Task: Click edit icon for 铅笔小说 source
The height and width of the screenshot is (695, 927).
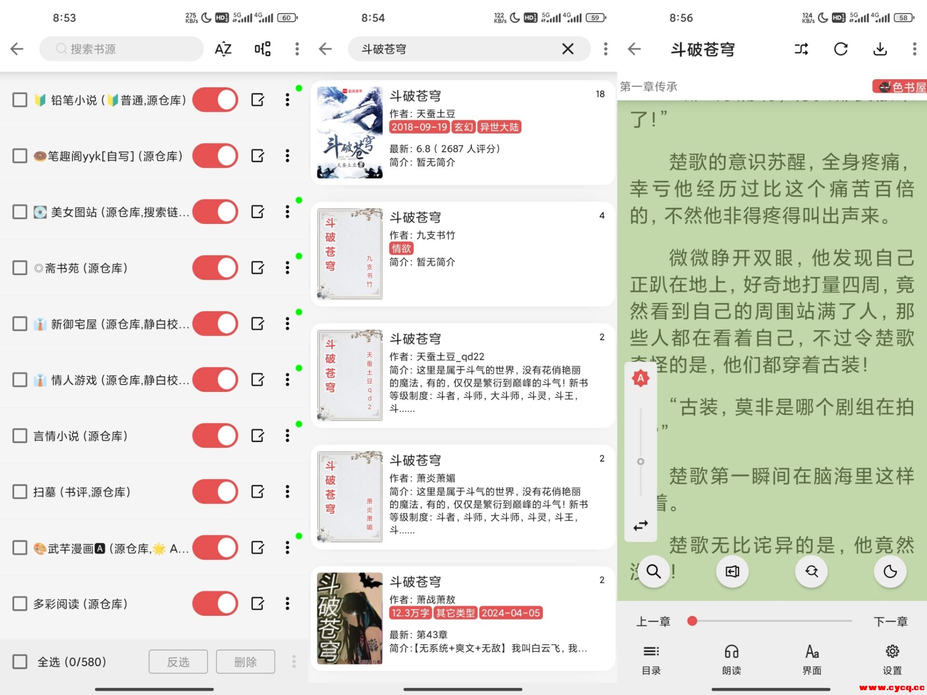Action: point(258,100)
